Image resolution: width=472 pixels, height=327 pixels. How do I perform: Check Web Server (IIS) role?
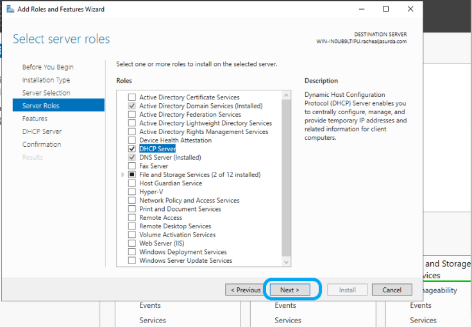(132, 244)
